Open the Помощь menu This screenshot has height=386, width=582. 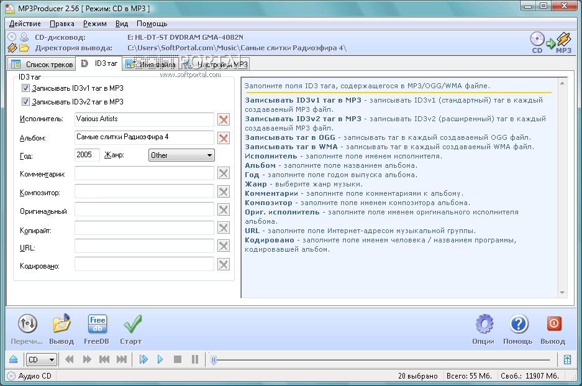152,24
